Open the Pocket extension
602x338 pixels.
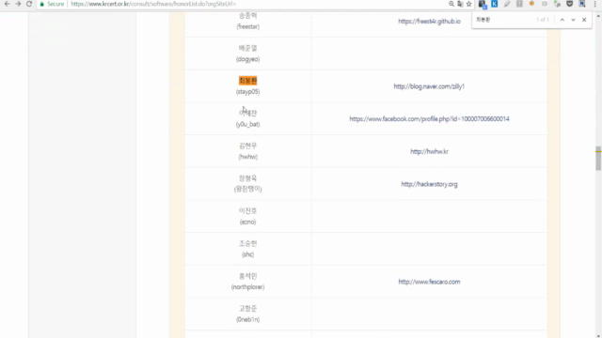(570, 4)
